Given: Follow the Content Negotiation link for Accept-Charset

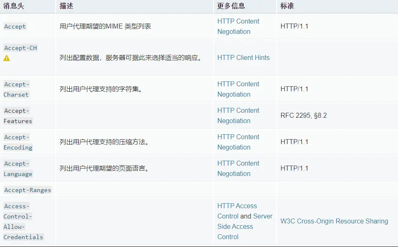Looking at the screenshot, I should tap(238, 89).
